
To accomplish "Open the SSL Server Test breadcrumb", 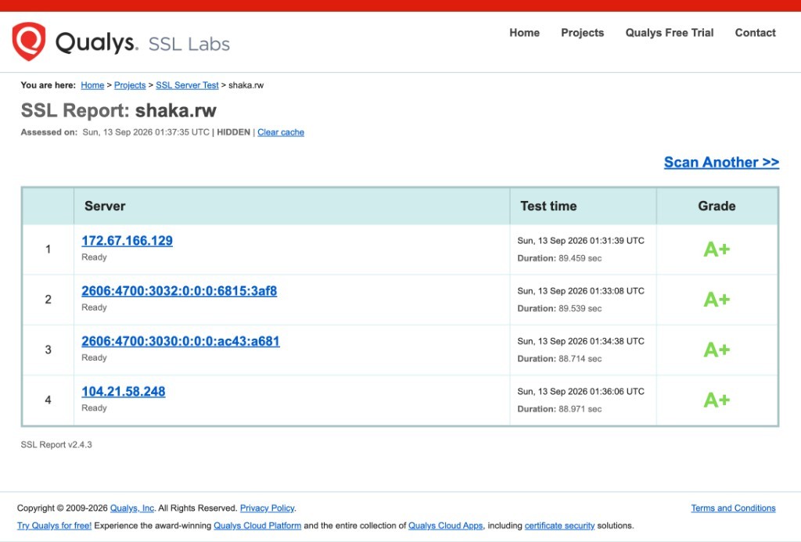I will tap(187, 85).
